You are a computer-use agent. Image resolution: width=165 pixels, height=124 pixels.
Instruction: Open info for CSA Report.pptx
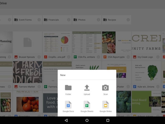pos(128,57)
